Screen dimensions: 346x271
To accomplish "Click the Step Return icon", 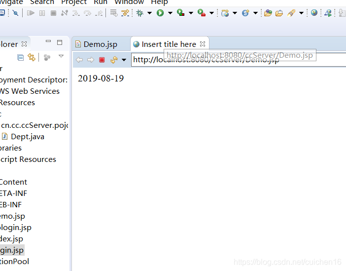I will pyautogui.click(x=99, y=13).
